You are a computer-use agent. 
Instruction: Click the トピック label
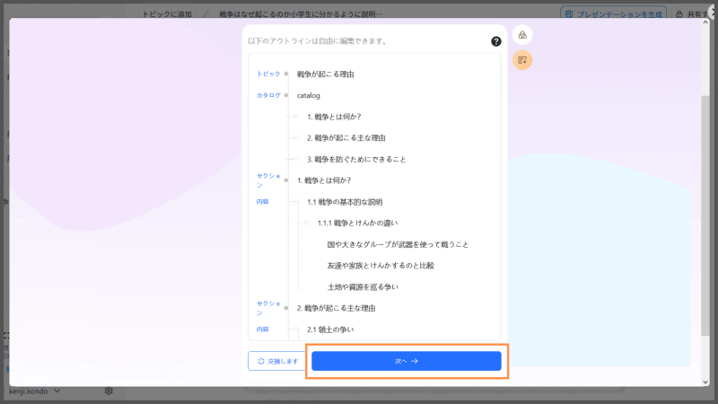coord(268,74)
